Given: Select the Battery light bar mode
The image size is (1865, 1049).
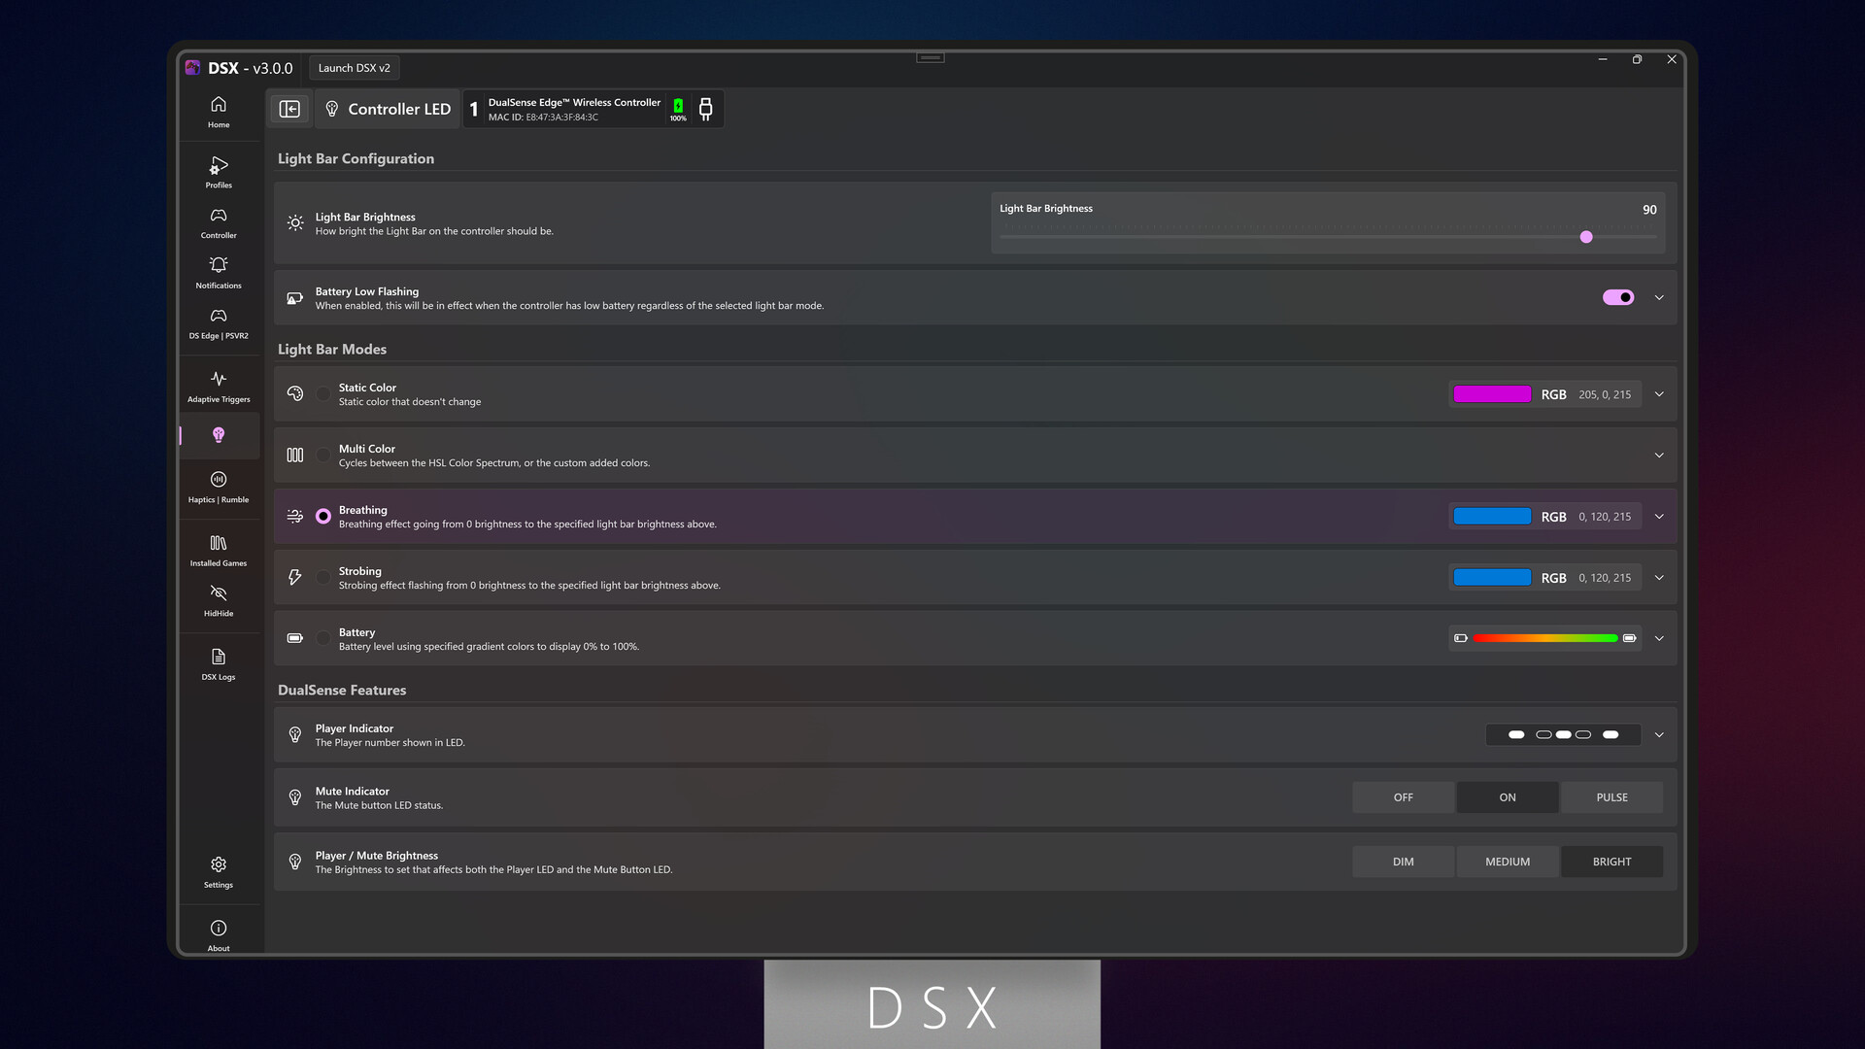Looking at the screenshot, I should (x=323, y=638).
